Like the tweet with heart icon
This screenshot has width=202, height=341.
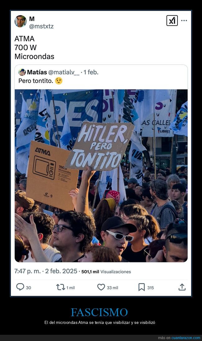click(101, 287)
